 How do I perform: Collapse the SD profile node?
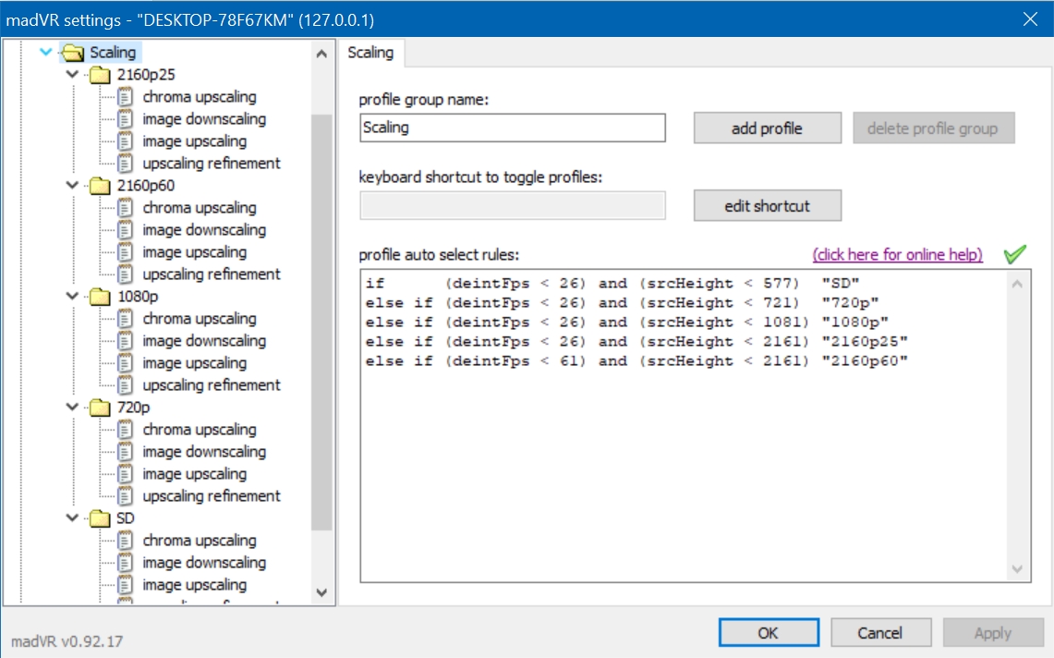point(73,518)
